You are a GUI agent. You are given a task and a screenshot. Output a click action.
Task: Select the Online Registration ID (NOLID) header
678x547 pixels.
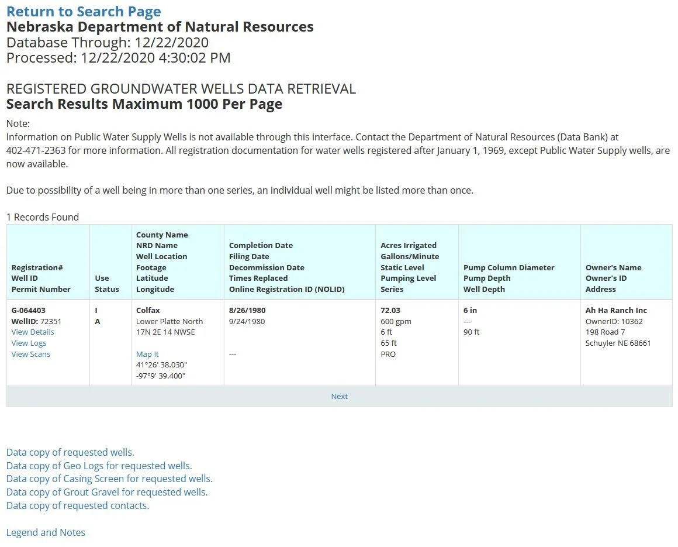[286, 289]
